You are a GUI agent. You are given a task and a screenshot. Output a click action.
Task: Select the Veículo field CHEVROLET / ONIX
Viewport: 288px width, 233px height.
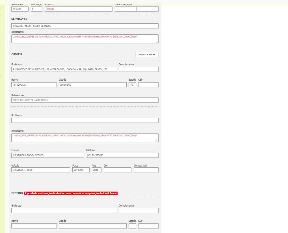pyautogui.click(x=41, y=170)
